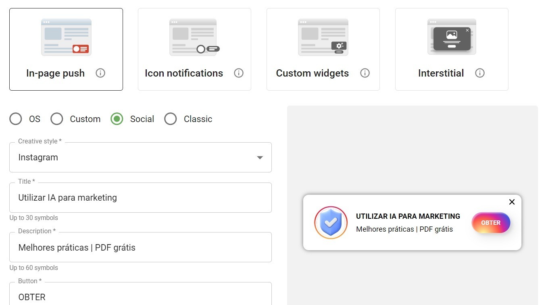The height and width of the screenshot is (305, 546).
Task: Open the info tooltip for Interstitial
Action: click(x=480, y=73)
